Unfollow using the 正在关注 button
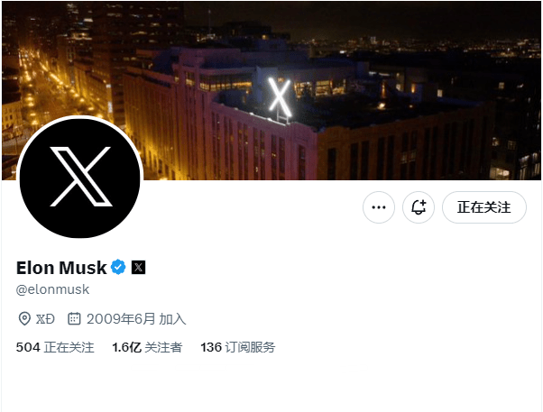Viewport: 543px width, 412px height. (484, 207)
